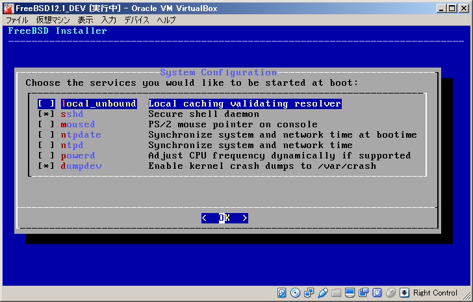Image resolution: width=473 pixels, height=302 pixels.
Task: Select the ntpdate service name
Action: tap(81, 134)
